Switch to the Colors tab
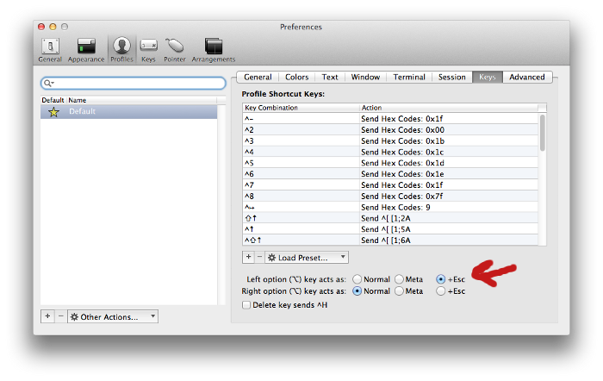The width and height of the screenshot is (603, 381). 296,77
